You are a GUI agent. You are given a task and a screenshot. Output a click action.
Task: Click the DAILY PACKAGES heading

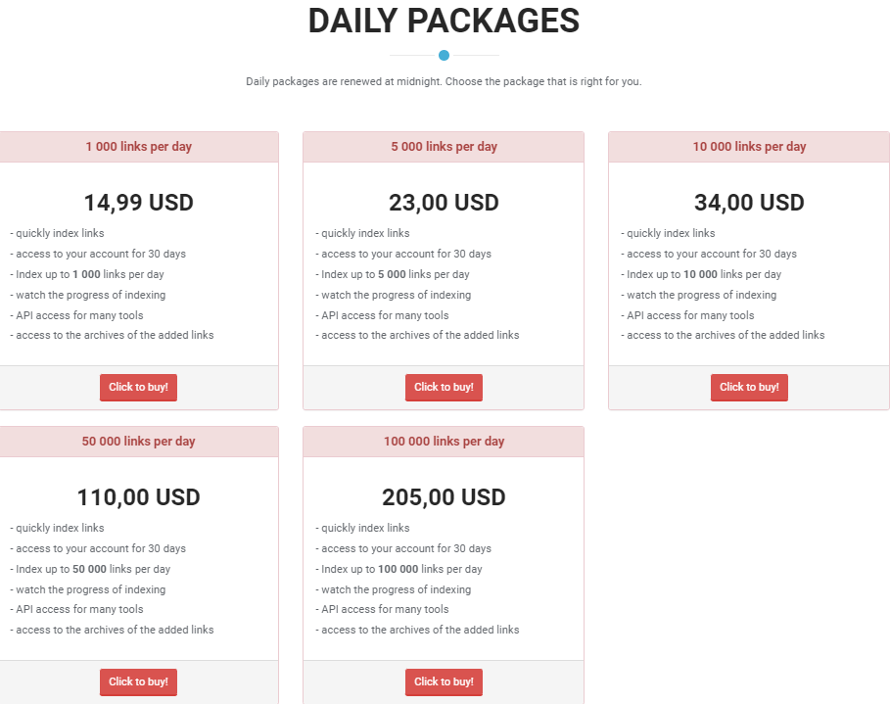click(x=444, y=21)
